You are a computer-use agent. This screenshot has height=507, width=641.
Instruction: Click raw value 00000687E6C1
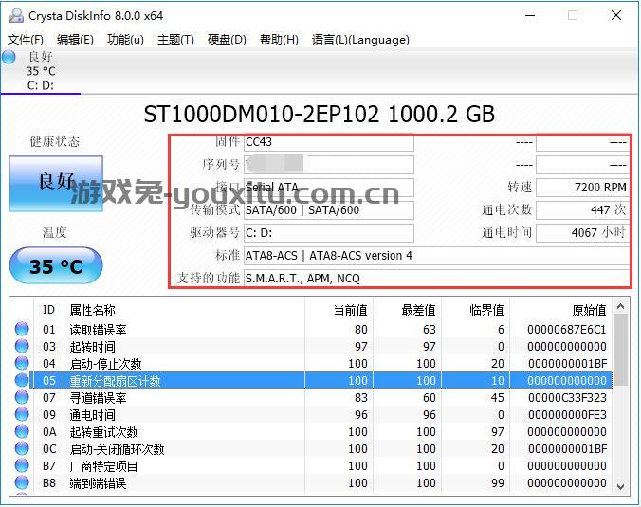click(567, 329)
